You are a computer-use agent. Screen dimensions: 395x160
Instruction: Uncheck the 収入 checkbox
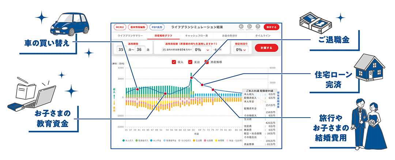(x=174, y=62)
